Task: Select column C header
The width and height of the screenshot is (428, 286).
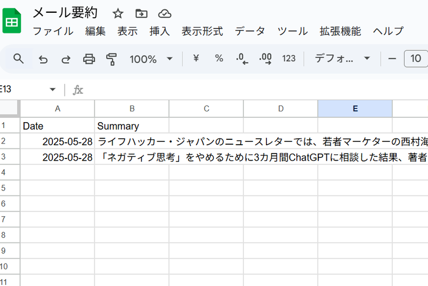Action: (x=207, y=108)
